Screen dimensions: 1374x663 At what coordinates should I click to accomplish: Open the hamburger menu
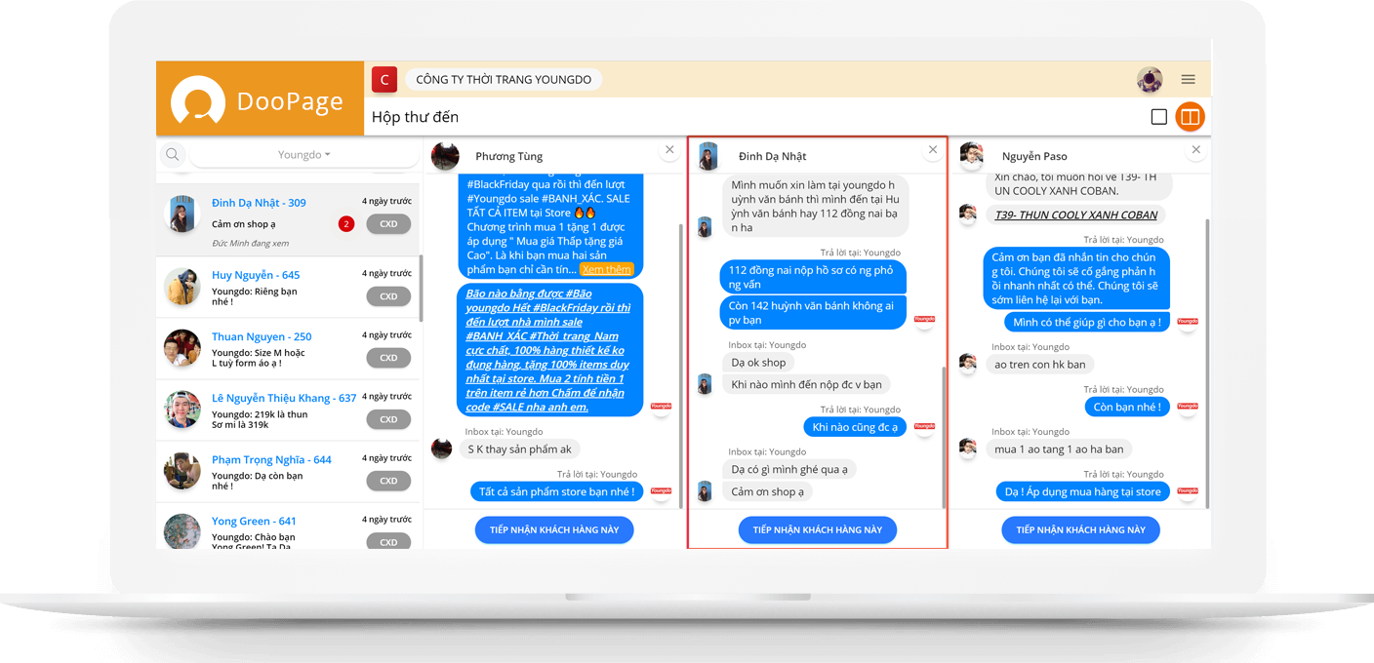1189,79
